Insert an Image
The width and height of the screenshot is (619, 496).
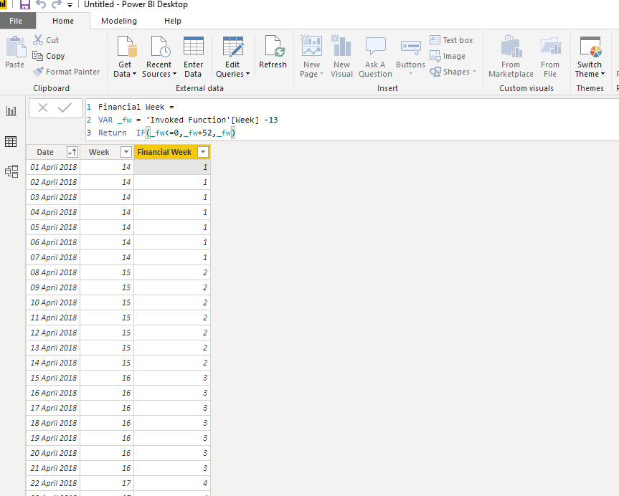click(x=448, y=56)
